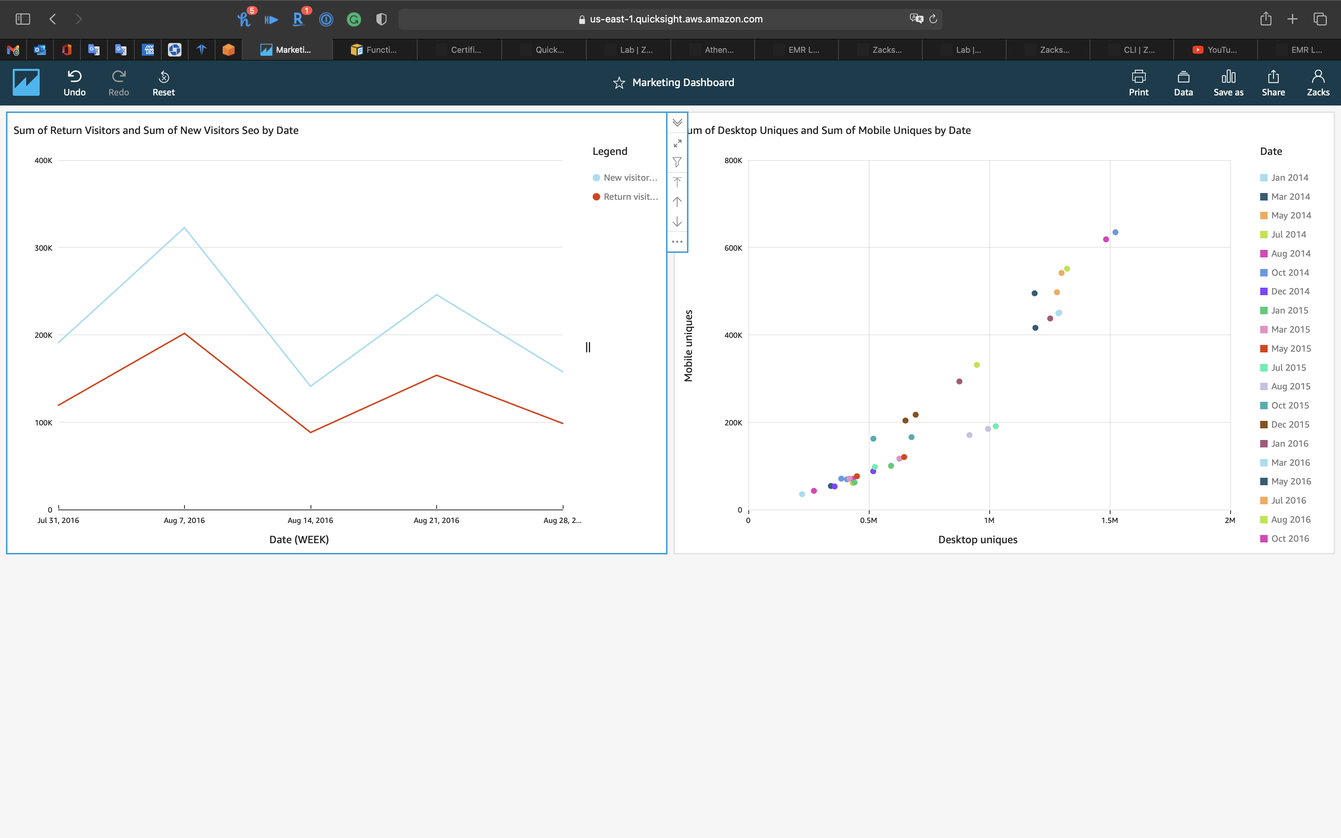Open the Print option
The image size is (1341, 838).
pyautogui.click(x=1138, y=76)
